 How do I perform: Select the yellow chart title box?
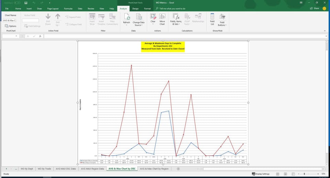[x=163, y=46]
